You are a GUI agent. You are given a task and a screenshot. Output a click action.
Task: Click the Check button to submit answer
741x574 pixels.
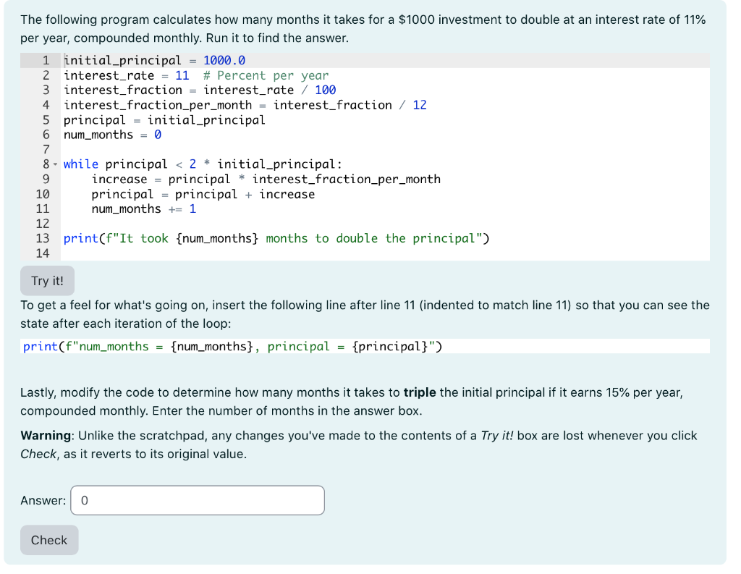coord(48,540)
